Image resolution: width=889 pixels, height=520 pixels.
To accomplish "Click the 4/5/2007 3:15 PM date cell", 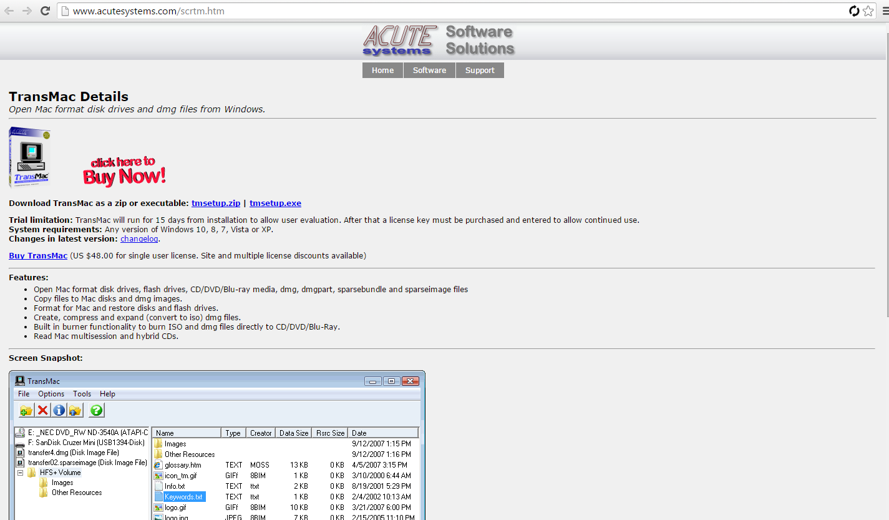I will coord(381,465).
